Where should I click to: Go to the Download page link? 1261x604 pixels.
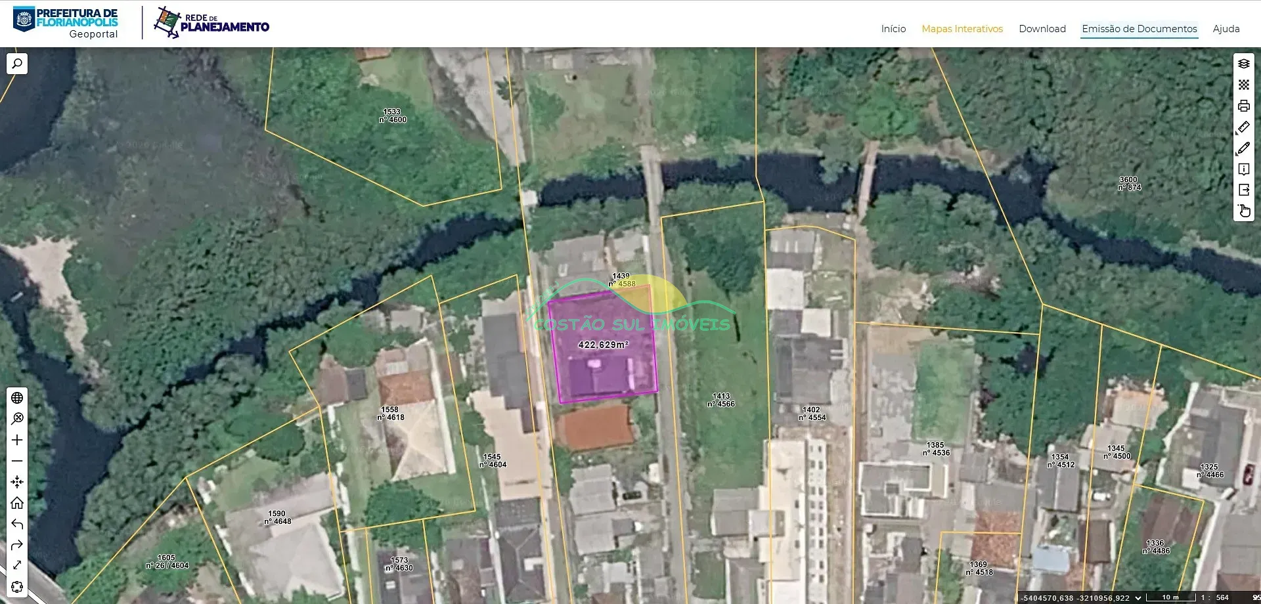pos(1042,29)
